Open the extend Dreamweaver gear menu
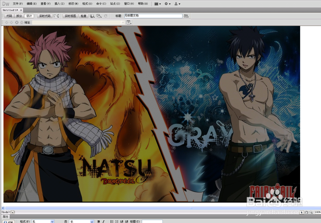This screenshot has height=223, width=321. [x=168, y=4]
